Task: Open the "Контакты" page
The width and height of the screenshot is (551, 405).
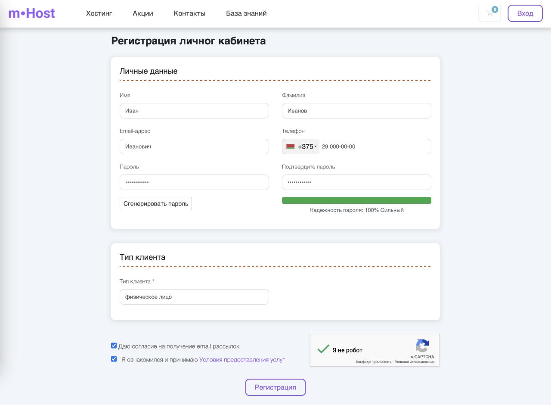Action: (189, 13)
